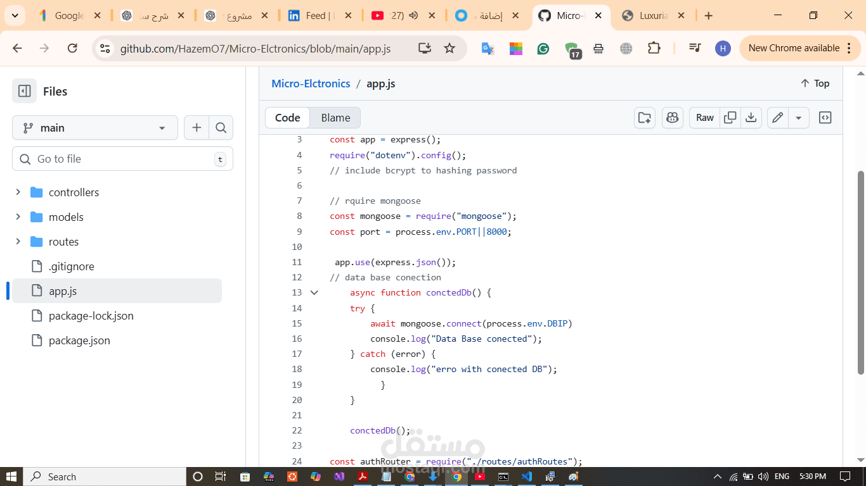The width and height of the screenshot is (866, 486).
Task: Download the raw file icon
Action: [x=751, y=118]
